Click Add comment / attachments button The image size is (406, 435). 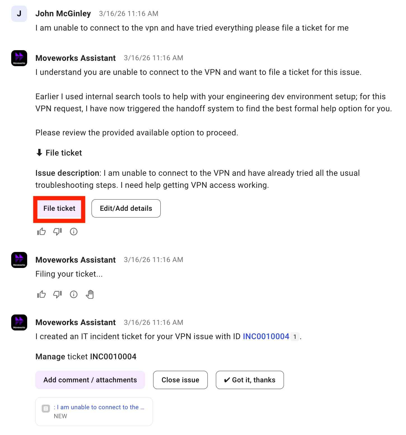[90, 380]
